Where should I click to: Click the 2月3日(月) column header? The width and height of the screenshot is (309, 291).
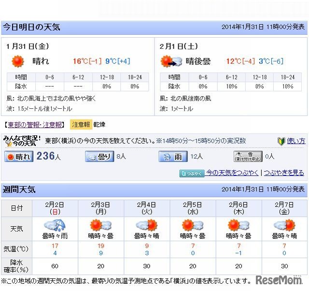[x=101, y=208]
